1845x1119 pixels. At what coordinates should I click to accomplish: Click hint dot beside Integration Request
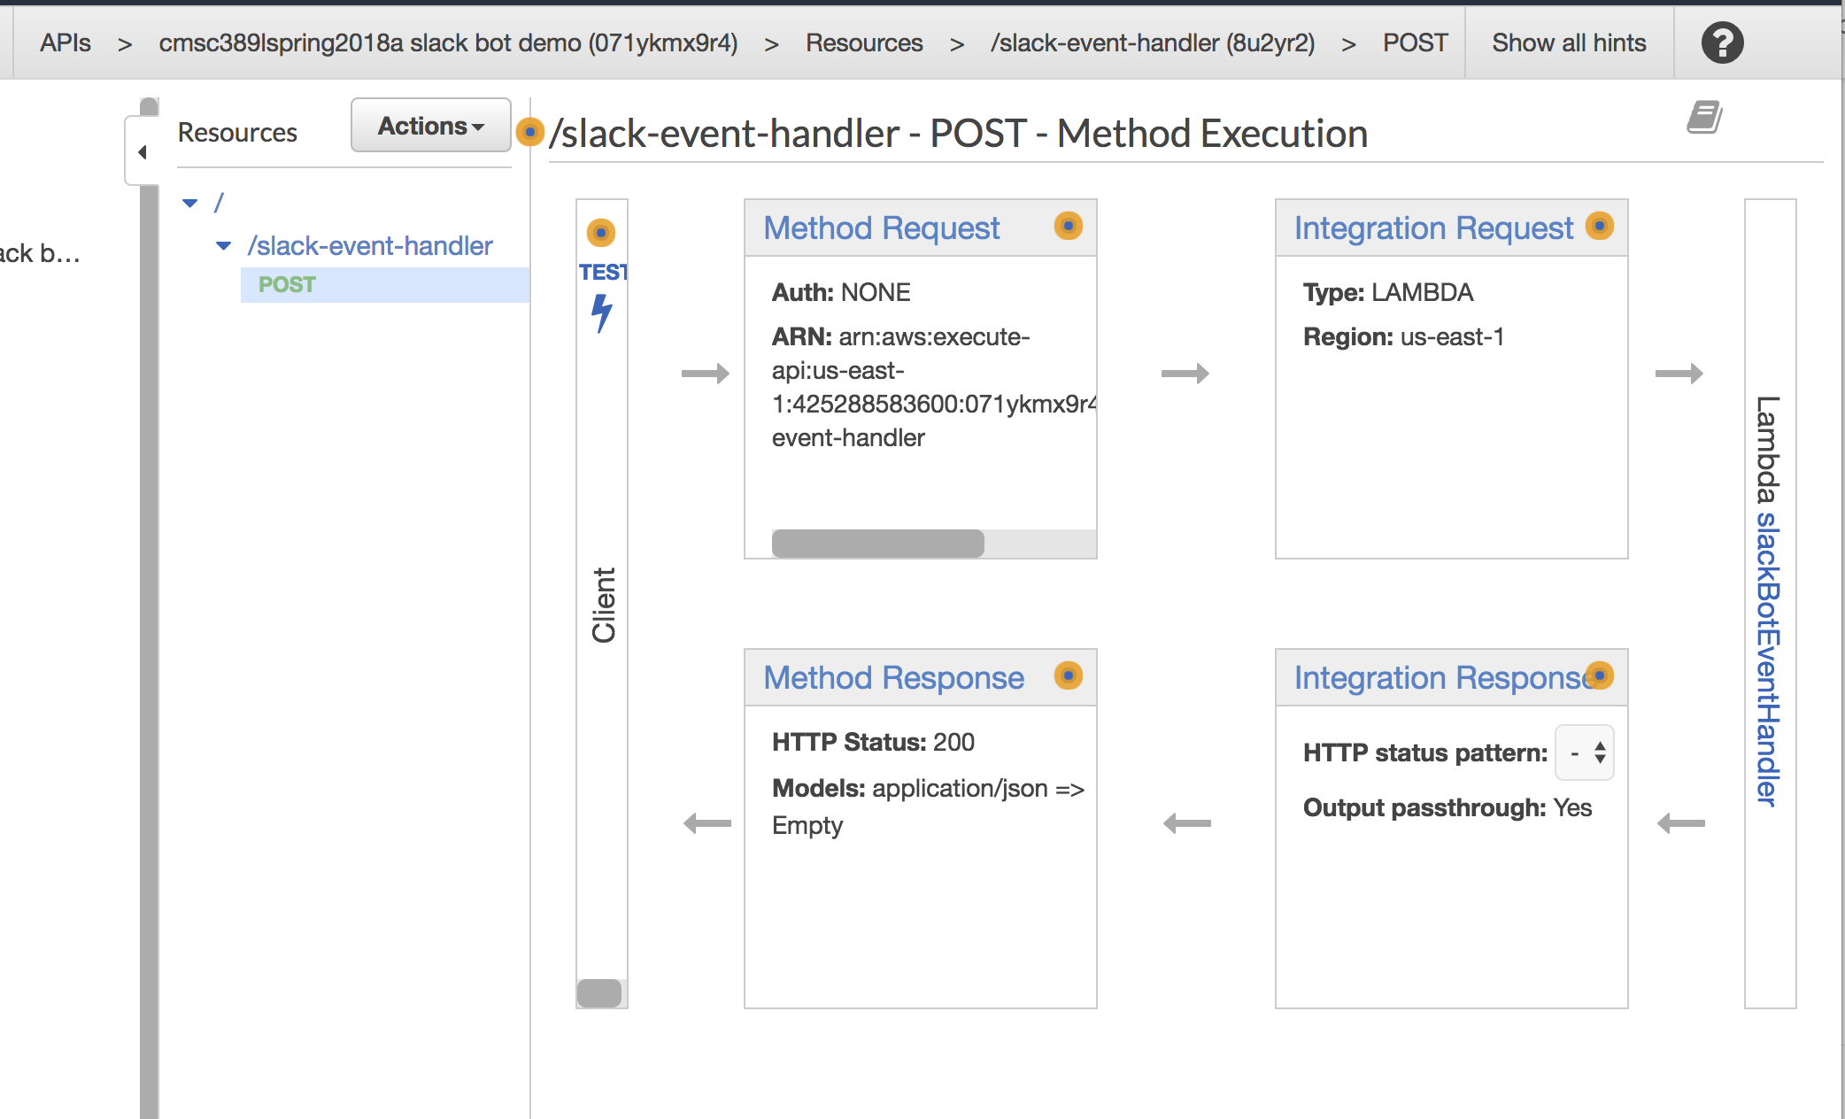point(1599,226)
